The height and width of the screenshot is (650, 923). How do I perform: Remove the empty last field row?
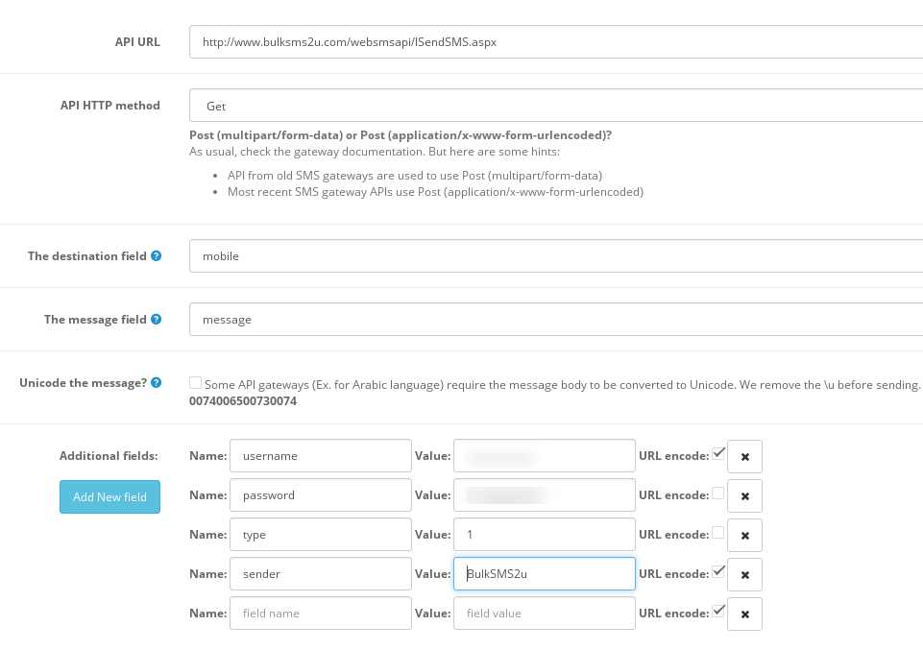(744, 614)
